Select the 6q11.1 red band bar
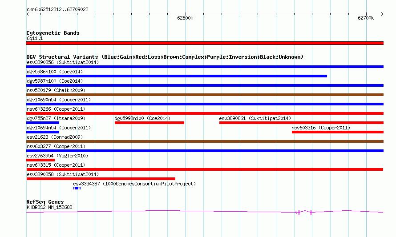The image size is (396, 237). [205, 43]
